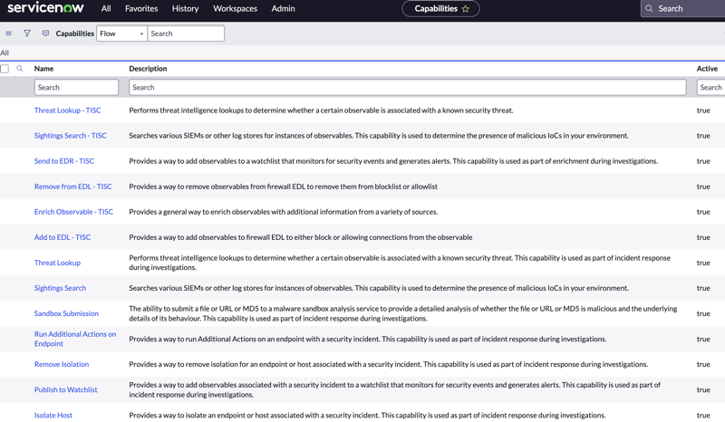Click the Active value for Isolate Host

tap(703, 415)
